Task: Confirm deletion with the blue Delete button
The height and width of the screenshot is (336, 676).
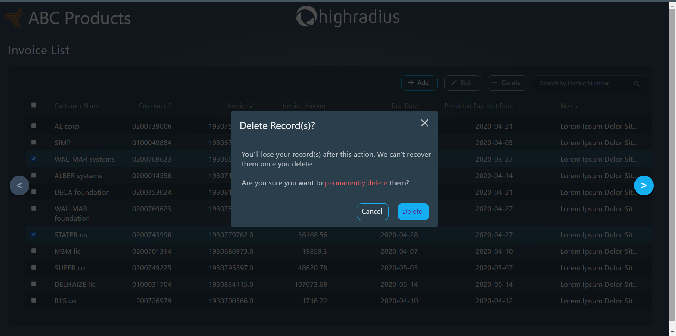Action: 413,212
